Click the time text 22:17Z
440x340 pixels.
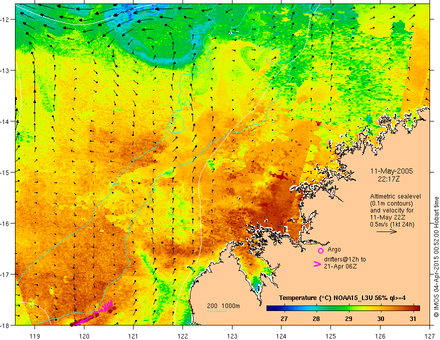[388, 178]
